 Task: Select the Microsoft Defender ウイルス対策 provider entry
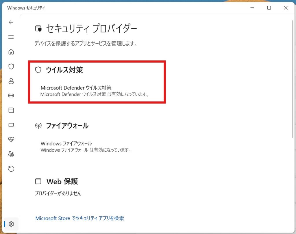(76, 88)
